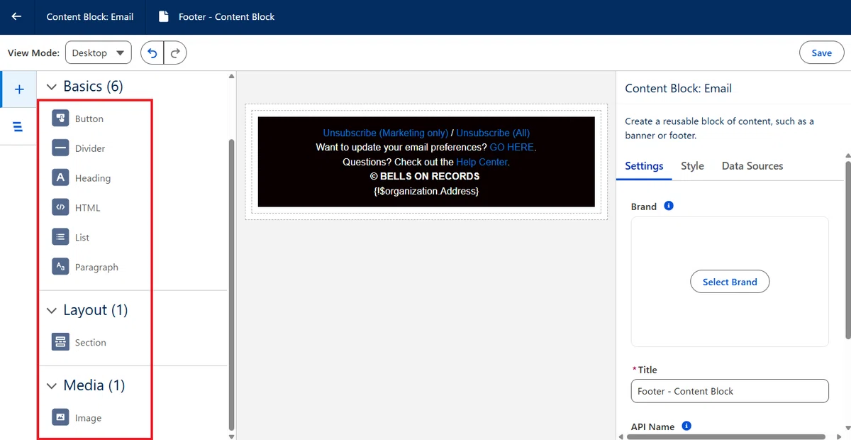The image size is (851, 440).
Task: Open the View Mode Desktop dropdown
Action: 99,53
